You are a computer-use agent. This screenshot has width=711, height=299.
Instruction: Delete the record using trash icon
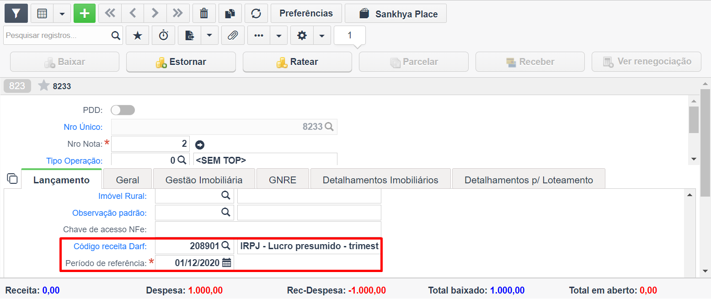pos(204,13)
